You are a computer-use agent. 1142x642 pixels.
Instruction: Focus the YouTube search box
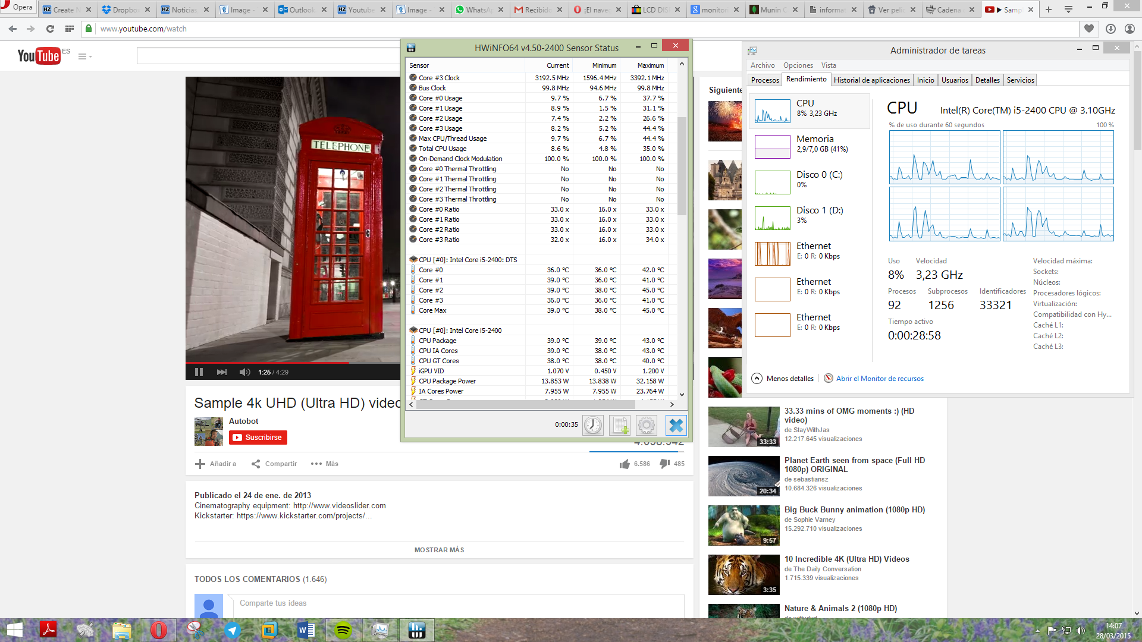tap(269, 56)
